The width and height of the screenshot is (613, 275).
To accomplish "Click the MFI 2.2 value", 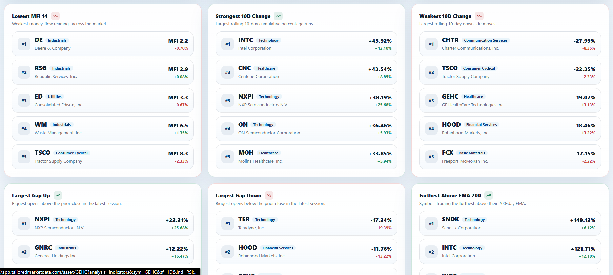I will click(178, 41).
